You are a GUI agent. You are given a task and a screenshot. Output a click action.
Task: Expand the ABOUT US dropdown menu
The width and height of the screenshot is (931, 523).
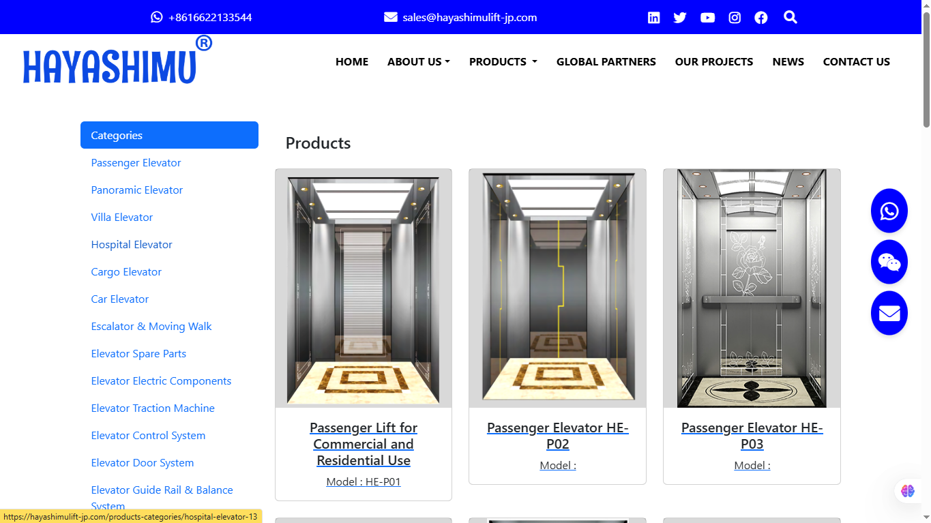[419, 61]
